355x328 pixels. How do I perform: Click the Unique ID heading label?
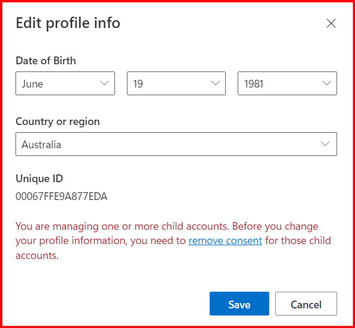click(39, 179)
